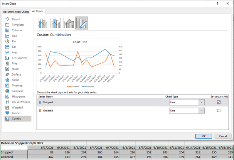Image resolution: width=234 pixels, height=160 pixels.
Task: Confirm with the OK button
Action: [204, 136]
